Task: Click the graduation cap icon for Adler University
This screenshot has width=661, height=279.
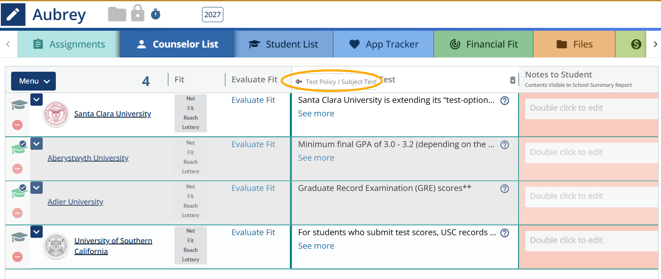Action: point(19,191)
